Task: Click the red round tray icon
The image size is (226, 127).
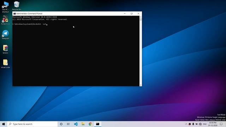Action: [x=190, y=124]
